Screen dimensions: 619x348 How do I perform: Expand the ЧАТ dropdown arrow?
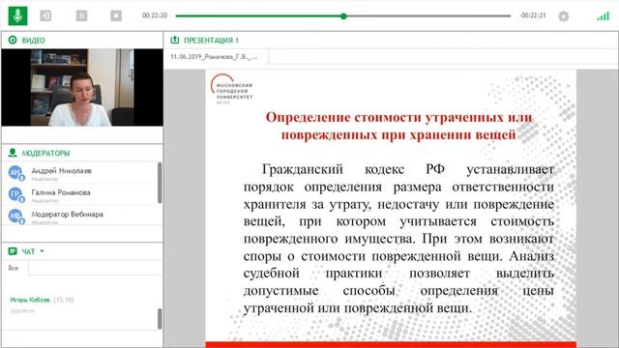click(x=42, y=251)
